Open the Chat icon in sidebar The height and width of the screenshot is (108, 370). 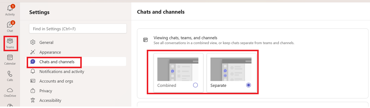[10, 25]
